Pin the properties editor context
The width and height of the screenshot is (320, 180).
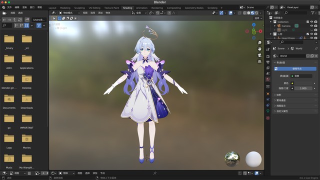316,48
